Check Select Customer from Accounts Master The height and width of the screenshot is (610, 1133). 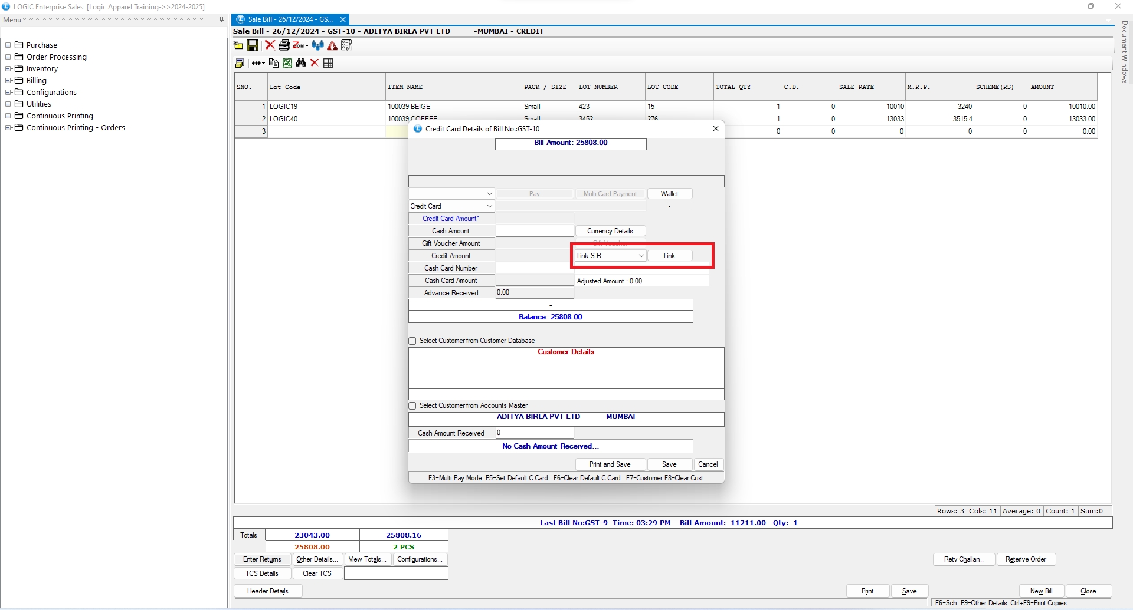pos(412,406)
